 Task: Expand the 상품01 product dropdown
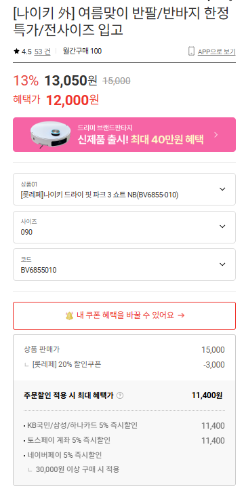pos(124,189)
